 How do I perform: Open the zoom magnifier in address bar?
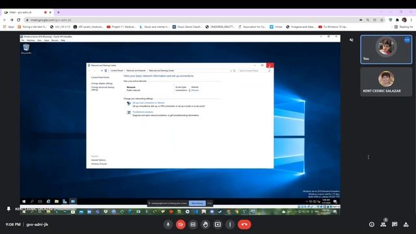[x=368, y=20]
